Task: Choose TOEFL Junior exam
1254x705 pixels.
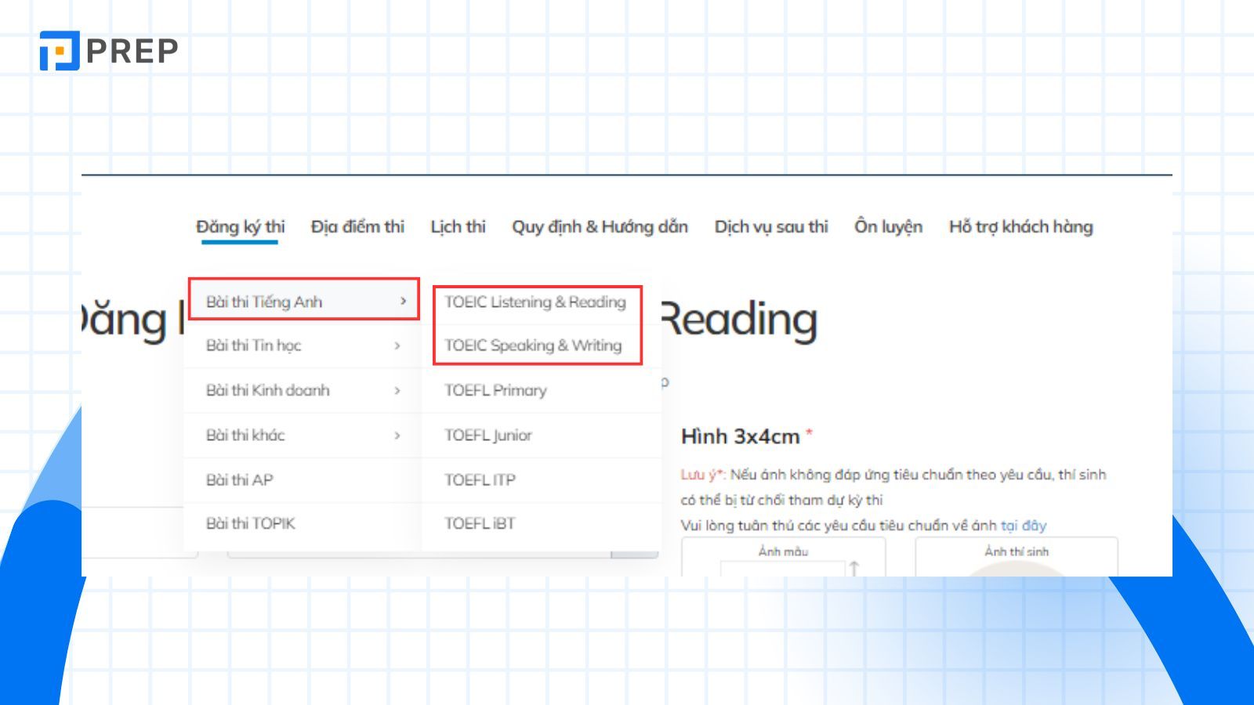Action: [x=487, y=435]
